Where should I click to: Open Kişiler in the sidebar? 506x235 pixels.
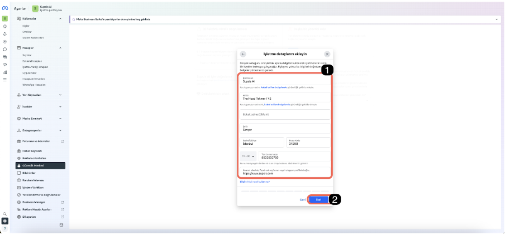(26, 26)
